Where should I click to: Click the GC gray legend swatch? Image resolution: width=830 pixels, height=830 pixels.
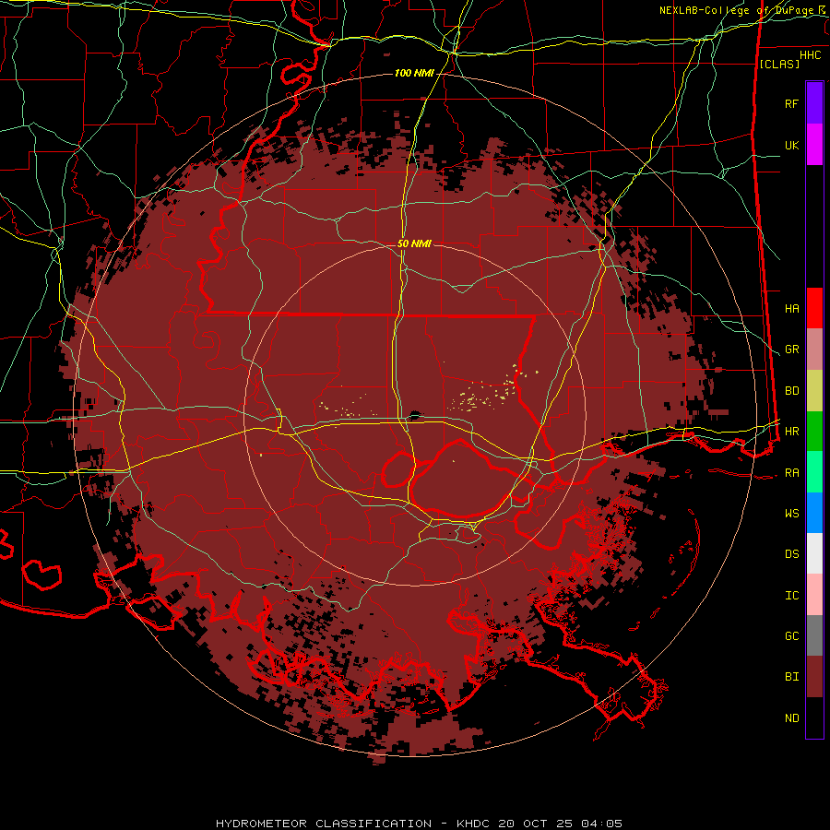[814, 635]
